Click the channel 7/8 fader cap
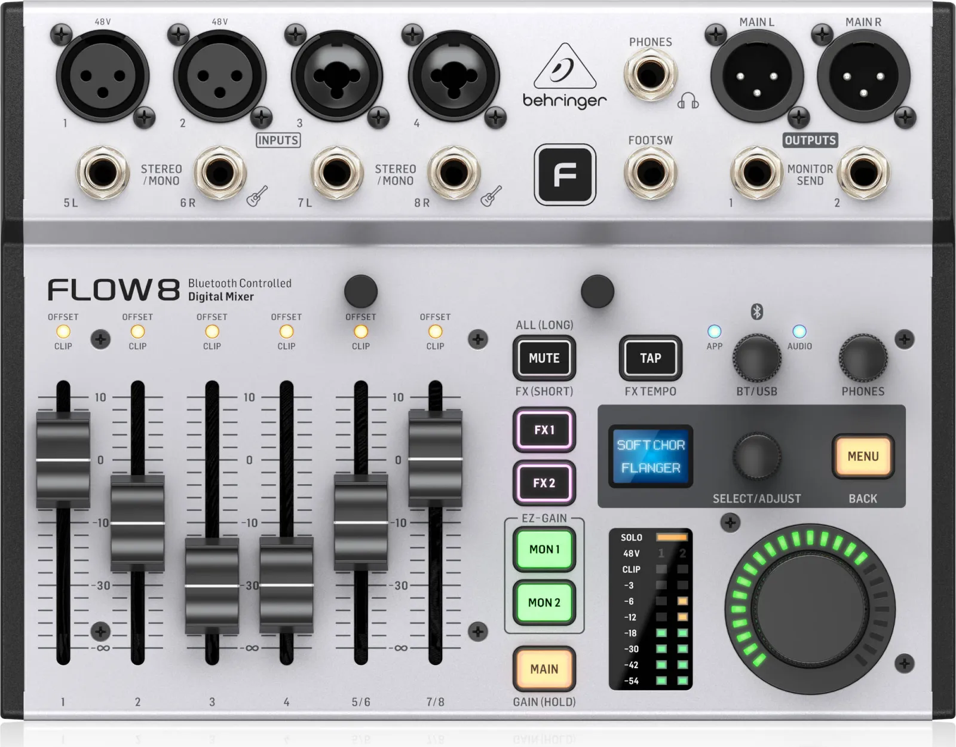Screen dimensions: 956x747 click(x=435, y=458)
